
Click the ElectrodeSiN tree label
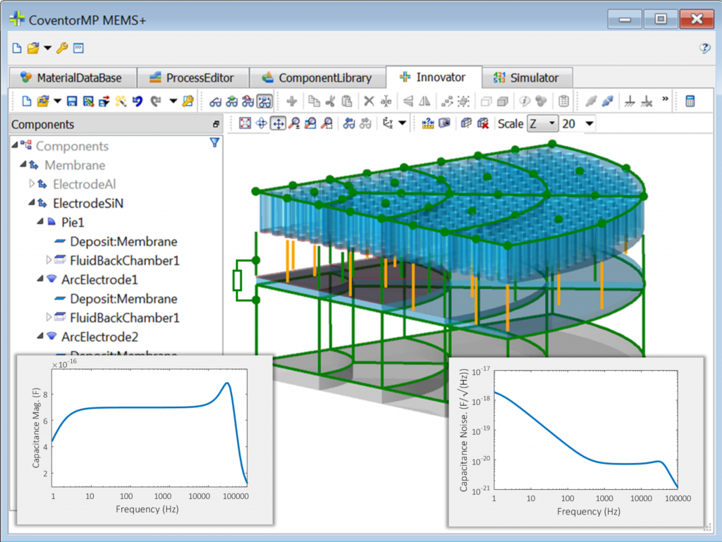tap(88, 204)
